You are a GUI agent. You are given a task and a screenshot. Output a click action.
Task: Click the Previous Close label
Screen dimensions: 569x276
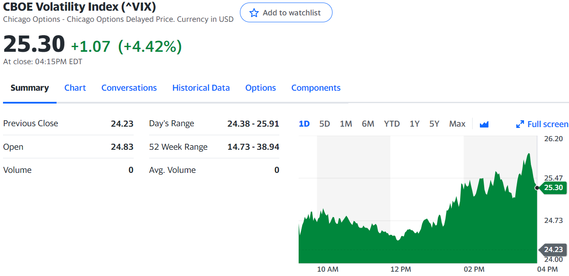tap(30, 123)
